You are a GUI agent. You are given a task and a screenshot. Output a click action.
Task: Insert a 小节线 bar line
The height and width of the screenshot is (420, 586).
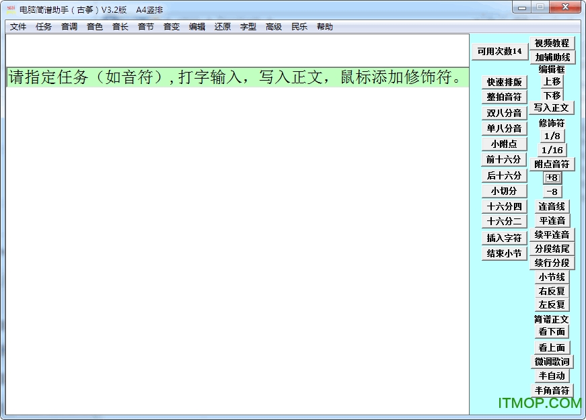552,277
